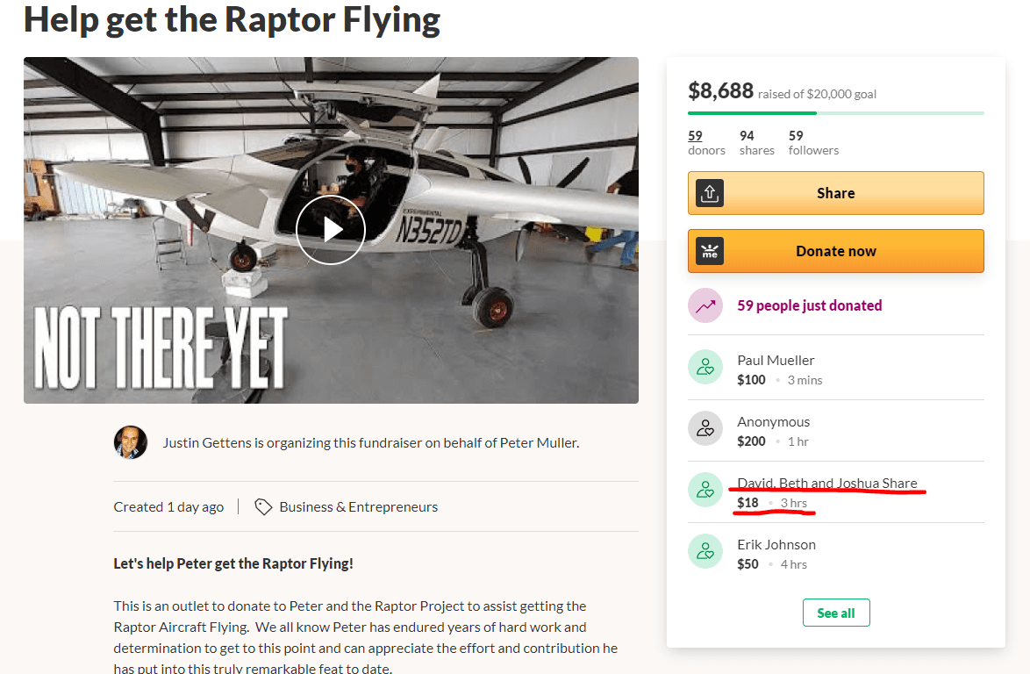The image size is (1030, 674).
Task: Click the David, Beth and Joshua avatar icon
Action: [x=705, y=491]
